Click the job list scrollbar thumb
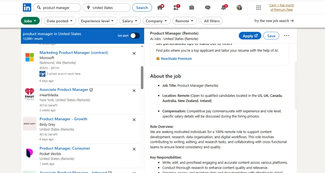The width and height of the screenshot is (325, 173). [142, 78]
